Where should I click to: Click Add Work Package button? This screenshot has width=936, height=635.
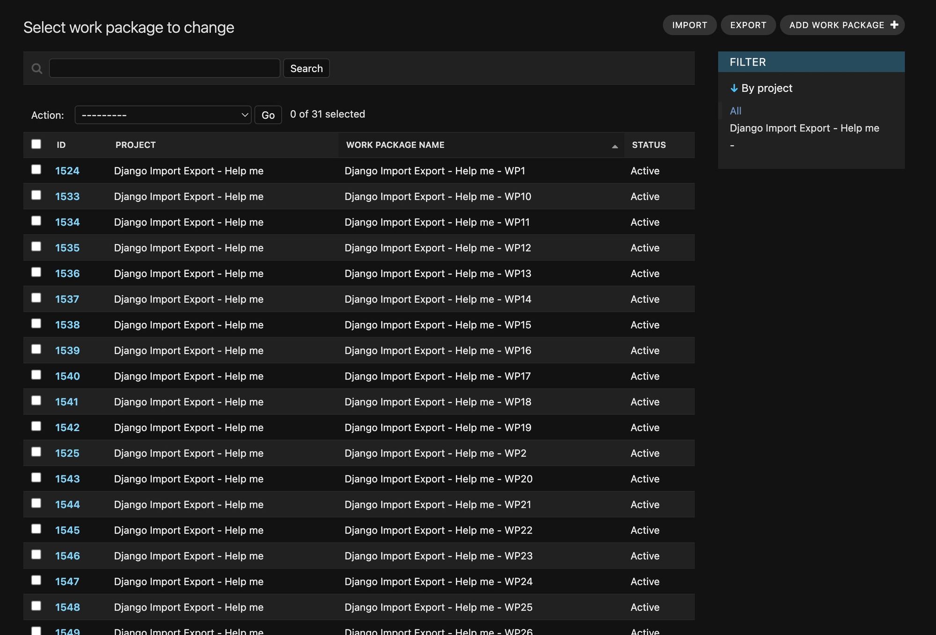point(842,25)
